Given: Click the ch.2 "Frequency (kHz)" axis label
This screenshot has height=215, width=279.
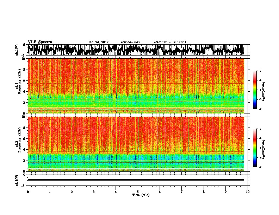Looking at the screenshot, I should pos(19,140).
